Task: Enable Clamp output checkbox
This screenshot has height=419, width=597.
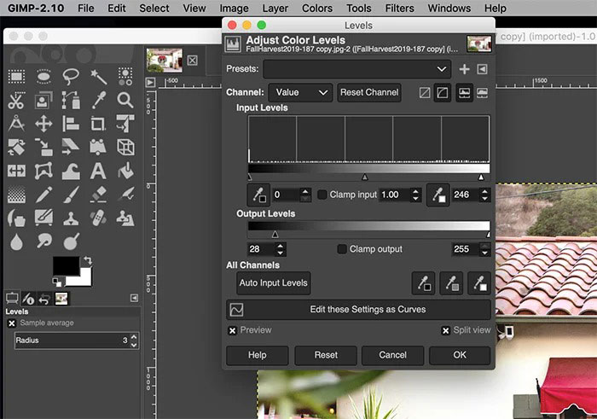Action: (342, 249)
